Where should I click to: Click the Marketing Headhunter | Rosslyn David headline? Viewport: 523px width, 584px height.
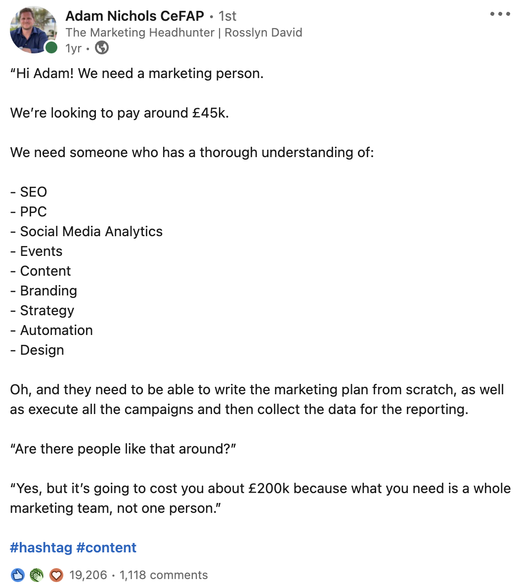pos(183,33)
